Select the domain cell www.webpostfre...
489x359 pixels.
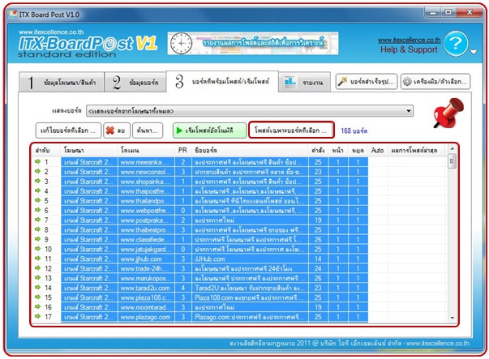[x=146, y=211]
